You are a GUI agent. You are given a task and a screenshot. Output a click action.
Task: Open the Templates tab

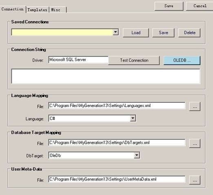tap(38, 10)
